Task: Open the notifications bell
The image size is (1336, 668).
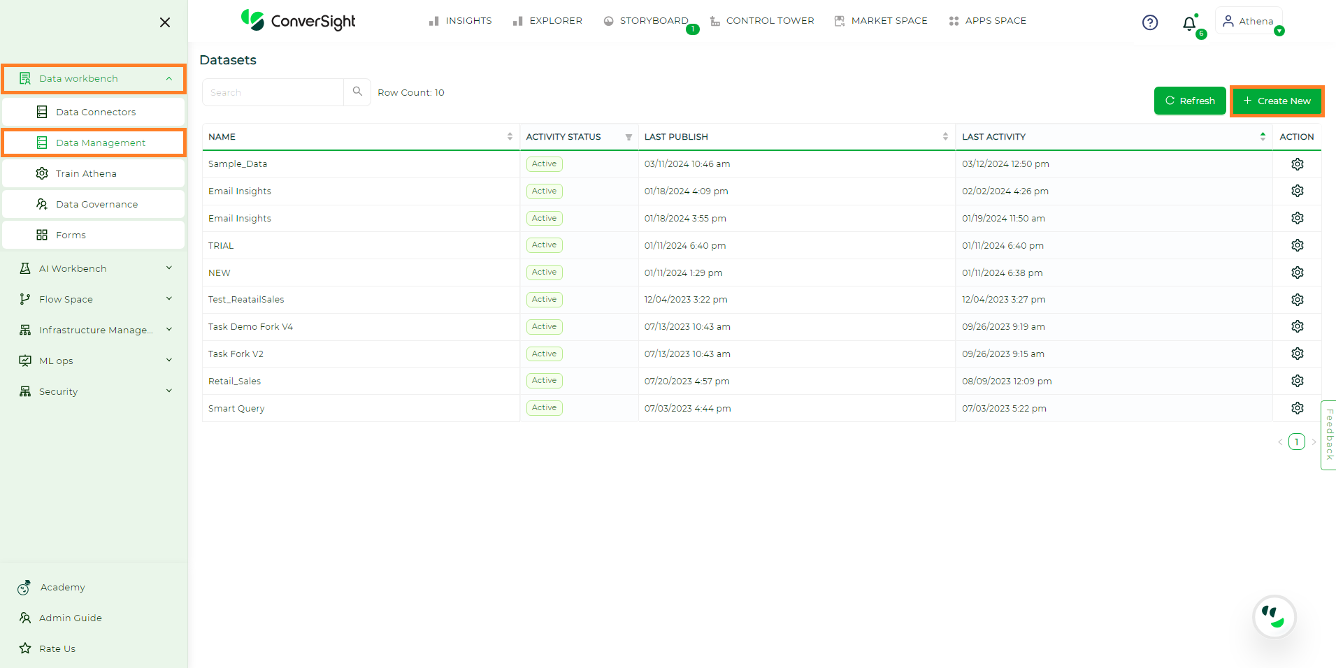Action: point(1188,22)
